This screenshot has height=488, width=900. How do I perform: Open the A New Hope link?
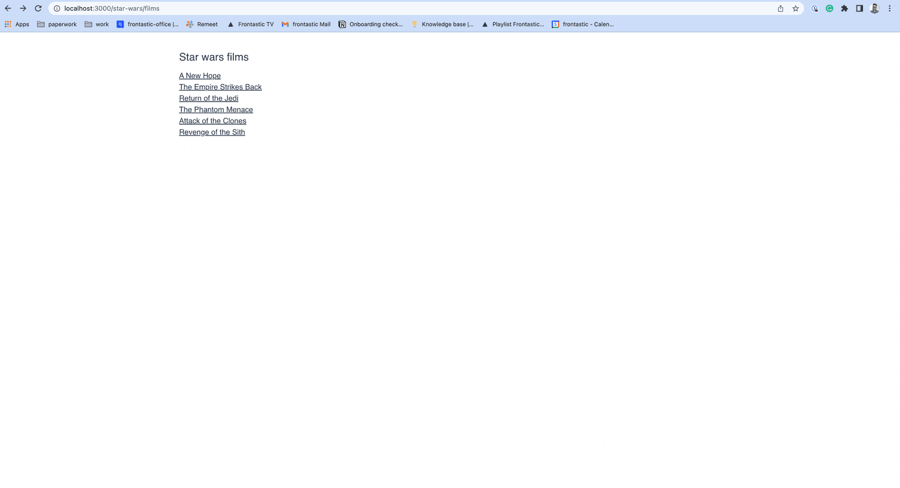click(199, 76)
